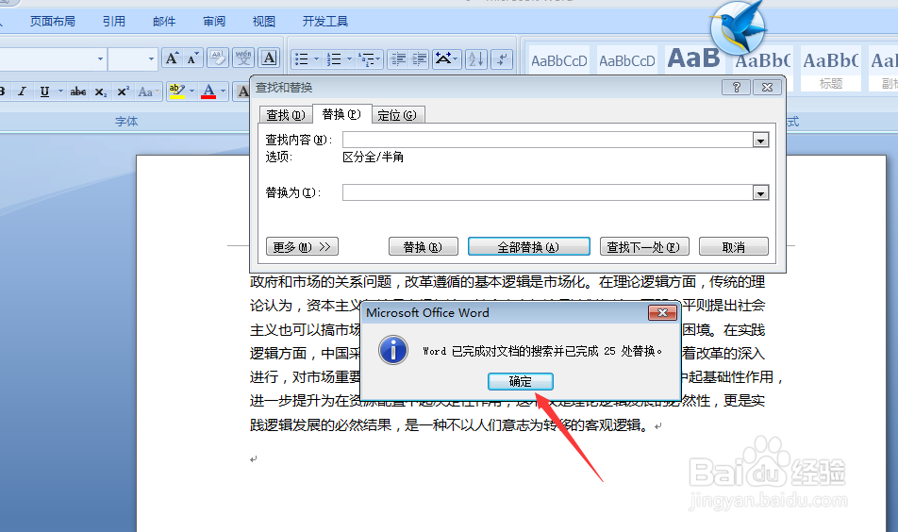
Task: Click inside the 替换为 input field
Action: 547,193
